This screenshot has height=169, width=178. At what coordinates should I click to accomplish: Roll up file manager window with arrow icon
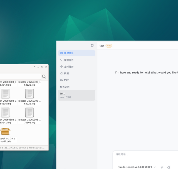pyautogui.click(x=34, y=67)
